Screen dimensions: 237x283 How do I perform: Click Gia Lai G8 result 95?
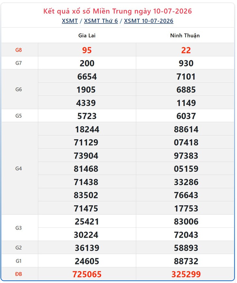pyautogui.click(x=87, y=50)
